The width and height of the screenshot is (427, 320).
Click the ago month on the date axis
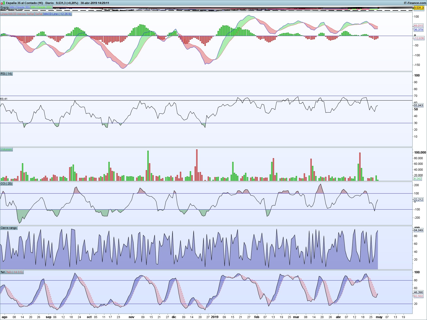click(x=5, y=317)
